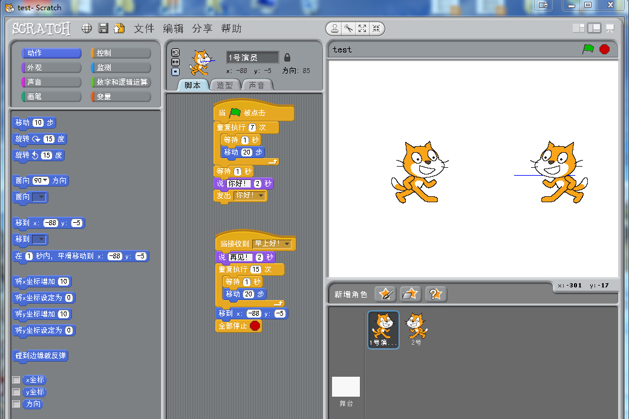The image size is (629, 419).
Task: Select the duplicate stamp tool
Action: pos(334,28)
